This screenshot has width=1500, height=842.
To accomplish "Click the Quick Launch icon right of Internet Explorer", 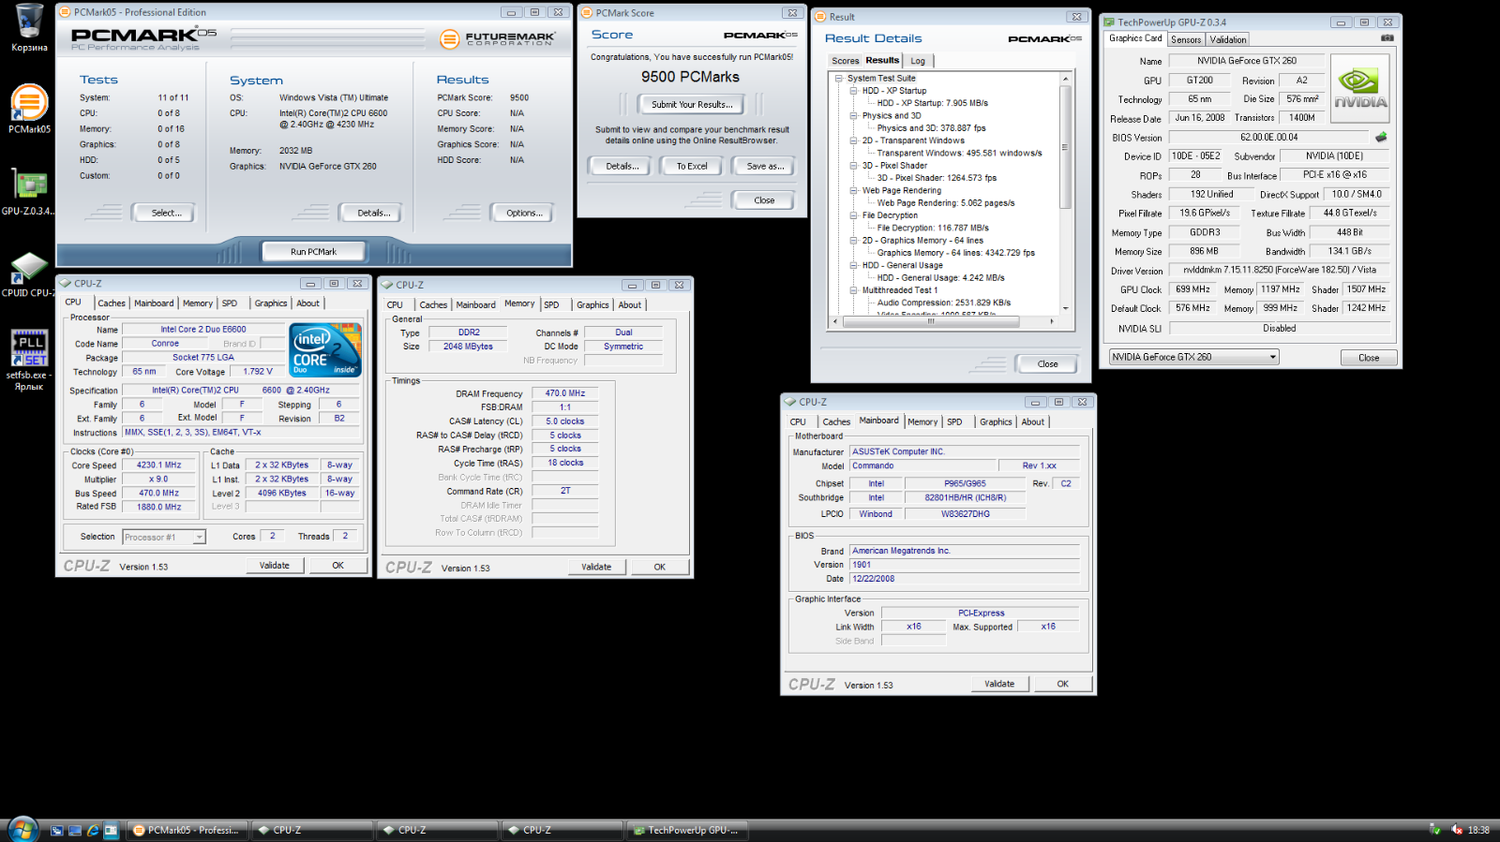I will (x=112, y=830).
